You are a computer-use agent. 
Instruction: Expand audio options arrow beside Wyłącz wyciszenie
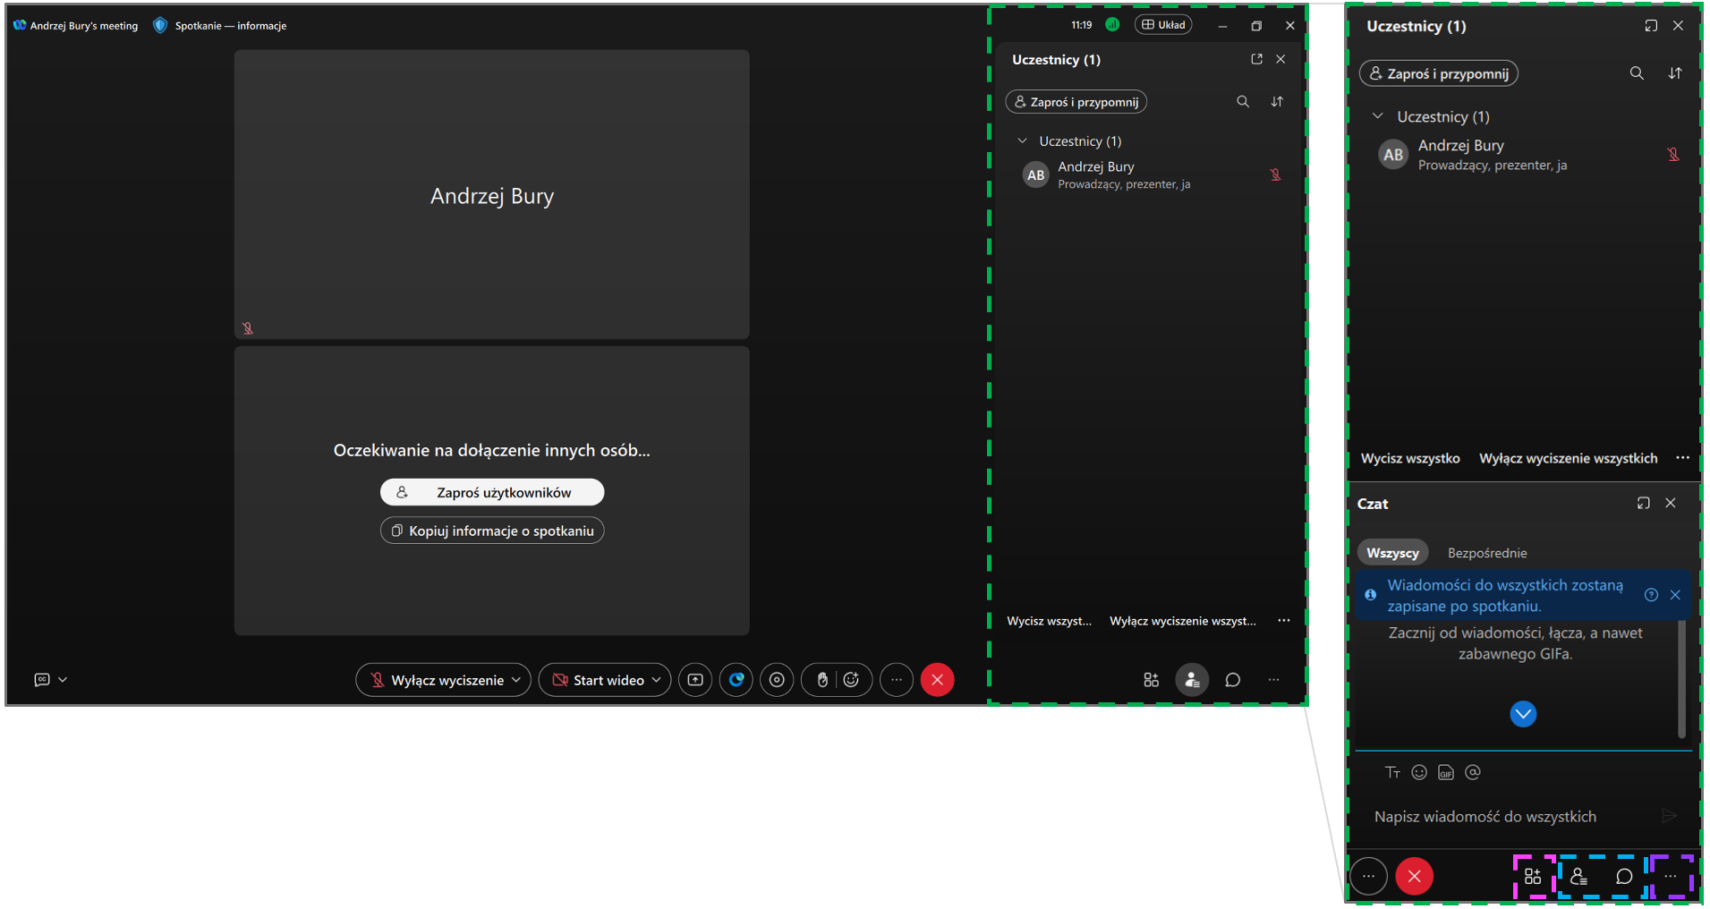[x=516, y=680]
